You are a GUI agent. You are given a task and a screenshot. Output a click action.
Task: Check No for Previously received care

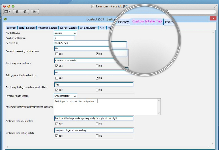coord(97,66)
